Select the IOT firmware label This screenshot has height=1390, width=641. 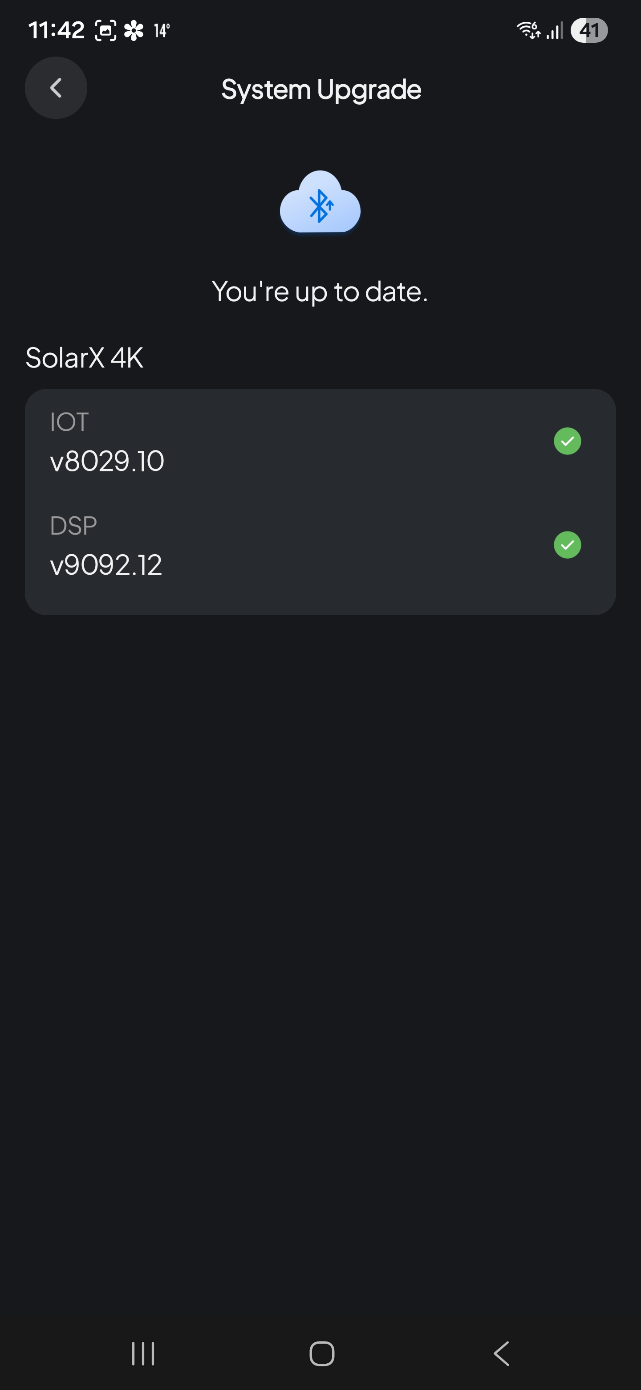point(69,422)
